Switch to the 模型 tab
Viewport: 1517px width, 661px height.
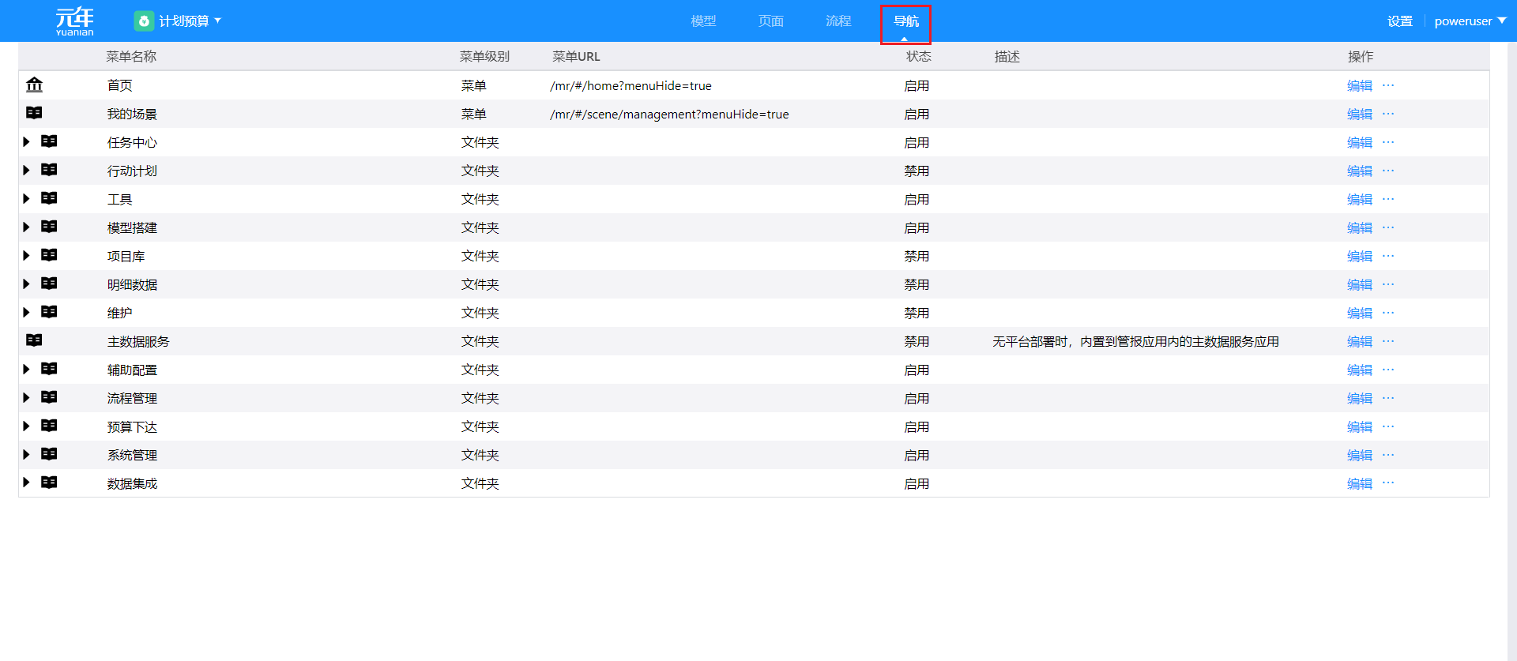(703, 21)
